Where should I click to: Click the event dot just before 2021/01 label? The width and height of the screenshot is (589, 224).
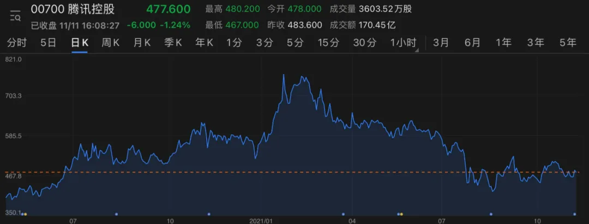coord(209,214)
